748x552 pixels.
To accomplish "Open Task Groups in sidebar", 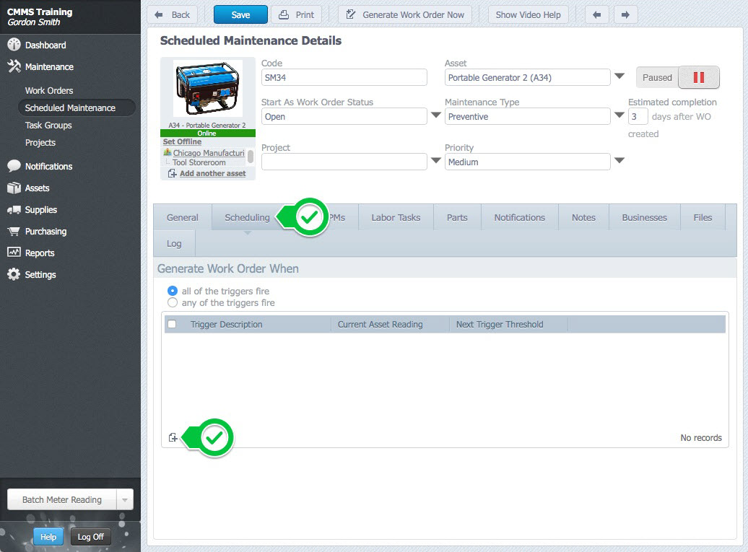I will (48, 126).
